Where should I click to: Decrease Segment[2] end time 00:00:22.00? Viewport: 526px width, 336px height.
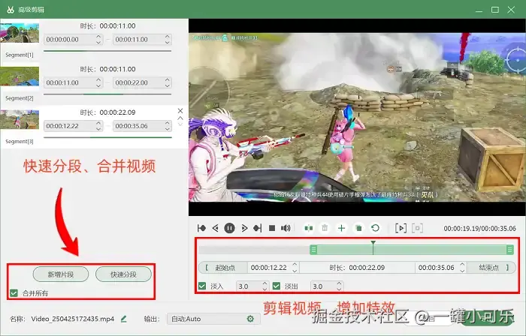tap(168, 85)
